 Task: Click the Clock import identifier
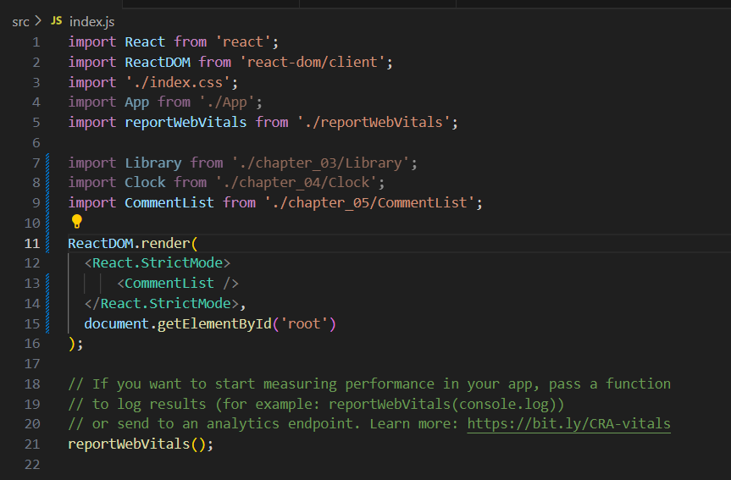click(145, 182)
